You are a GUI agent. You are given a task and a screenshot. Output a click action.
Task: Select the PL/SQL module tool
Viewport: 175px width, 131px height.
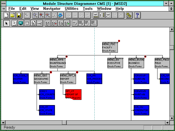coord(33,23)
